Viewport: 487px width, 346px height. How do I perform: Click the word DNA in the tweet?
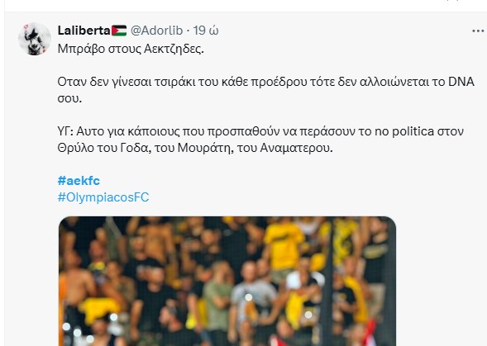461,82
